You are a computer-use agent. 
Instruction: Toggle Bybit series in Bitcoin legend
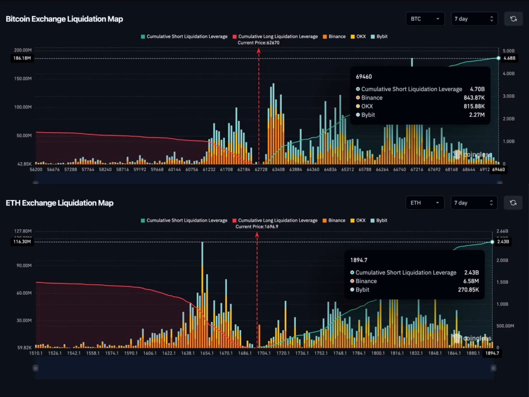[x=379, y=37]
